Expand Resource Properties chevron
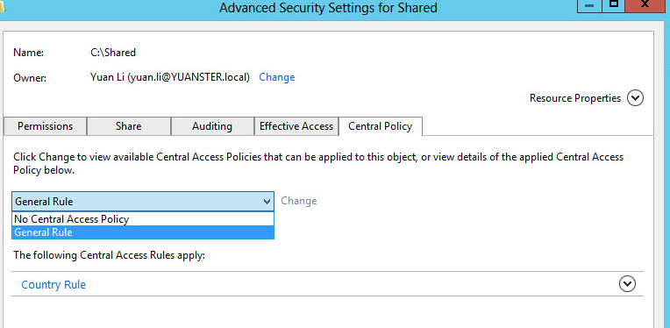670x328 pixels. click(x=635, y=98)
